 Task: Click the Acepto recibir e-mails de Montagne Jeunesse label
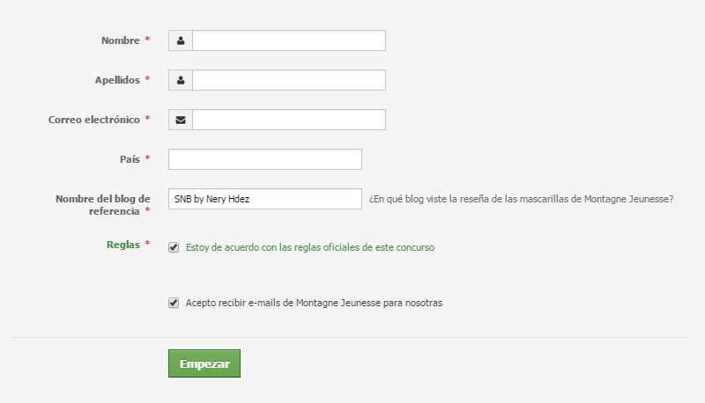coord(314,303)
